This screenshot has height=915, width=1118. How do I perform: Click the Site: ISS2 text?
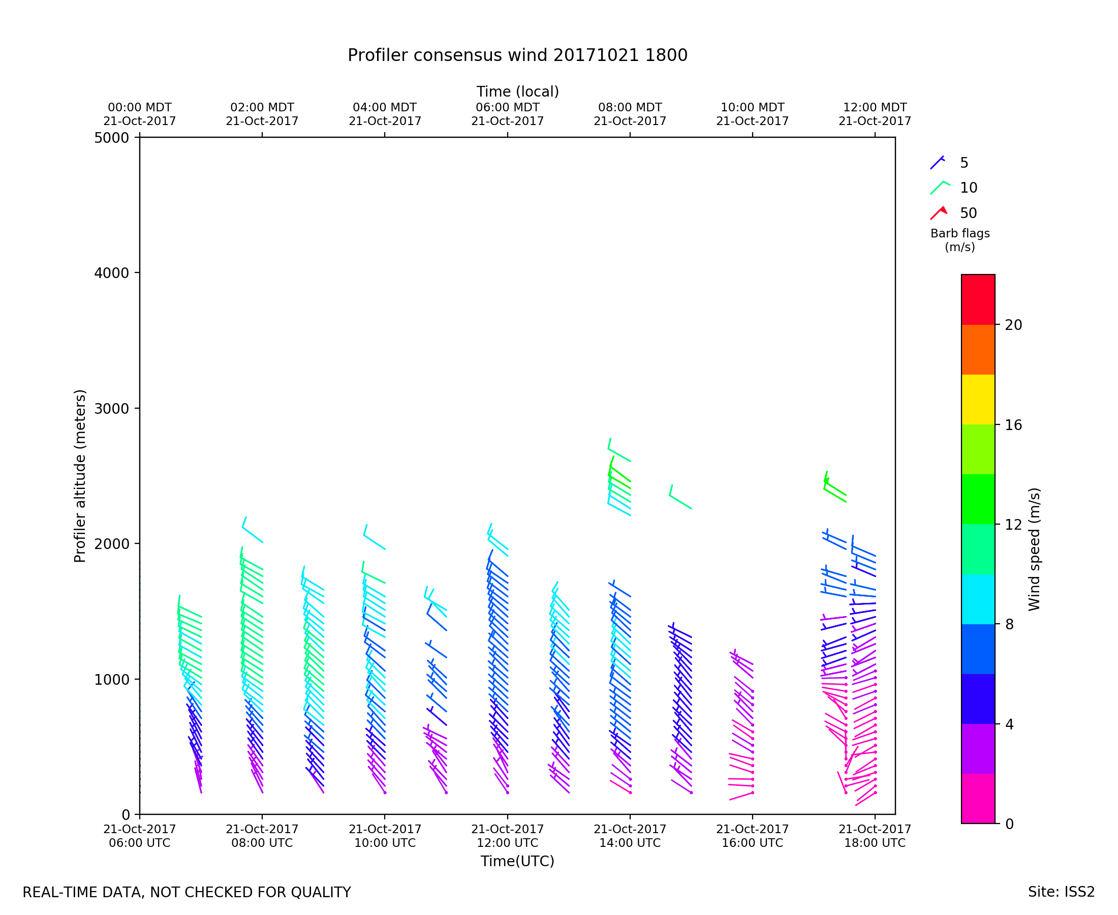click(x=1061, y=892)
